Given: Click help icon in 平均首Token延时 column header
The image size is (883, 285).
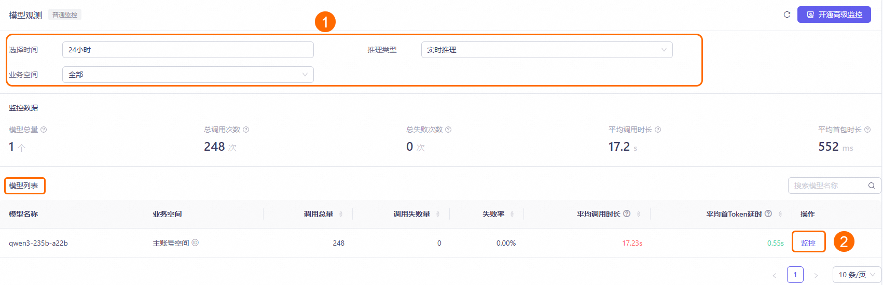Looking at the screenshot, I should pos(768,213).
